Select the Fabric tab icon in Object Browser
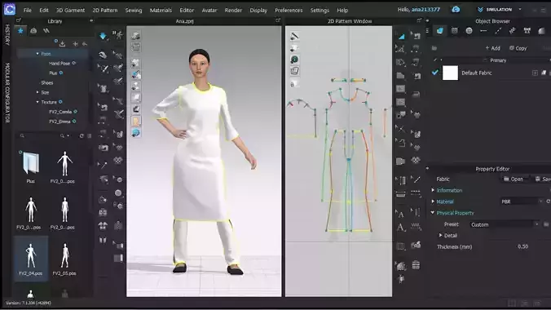The height and width of the screenshot is (310, 551). [440, 31]
